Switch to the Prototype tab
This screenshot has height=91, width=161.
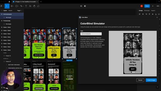point(147,11)
